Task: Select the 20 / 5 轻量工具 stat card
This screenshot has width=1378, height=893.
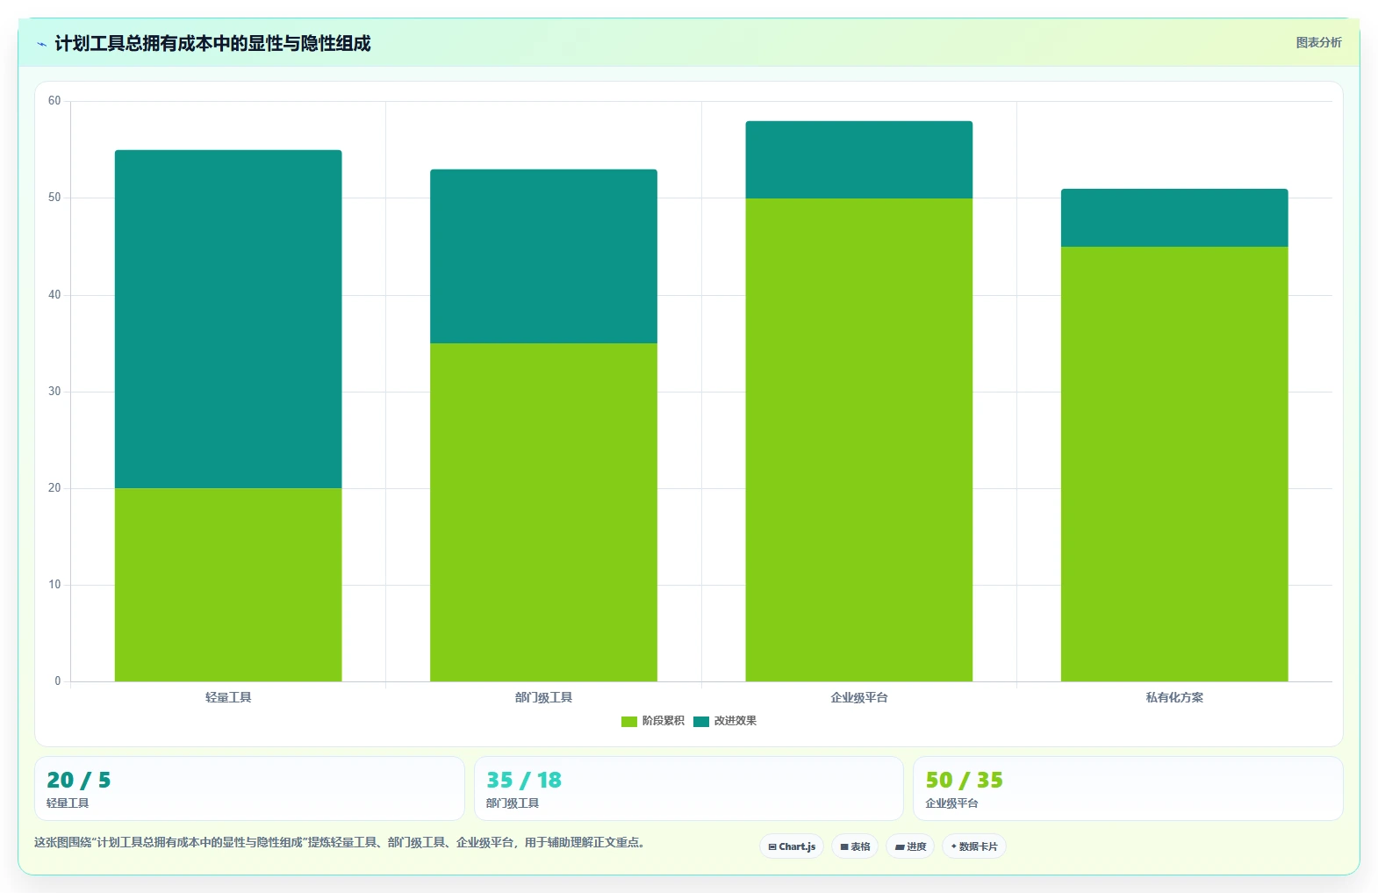Action: [249, 789]
